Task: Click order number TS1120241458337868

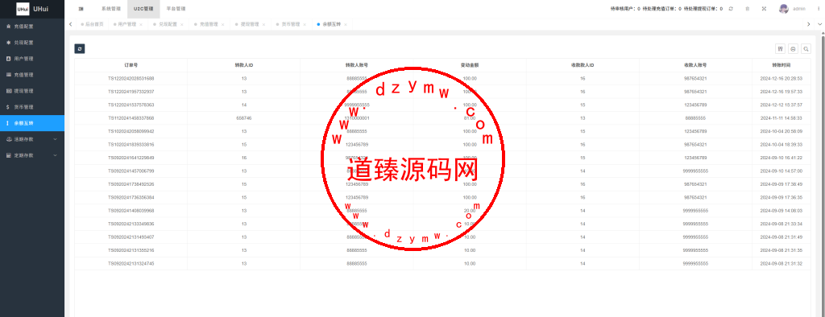Action: click(131, 118)
